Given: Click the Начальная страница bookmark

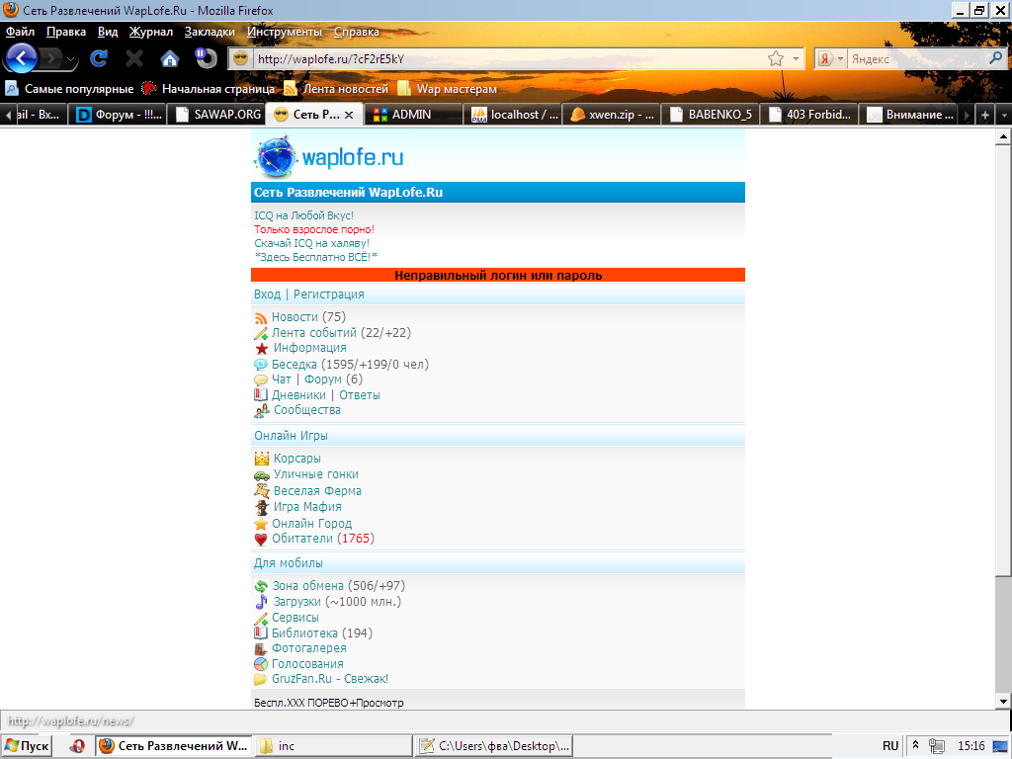Looking at the screenshot, I should click(209, 88).
